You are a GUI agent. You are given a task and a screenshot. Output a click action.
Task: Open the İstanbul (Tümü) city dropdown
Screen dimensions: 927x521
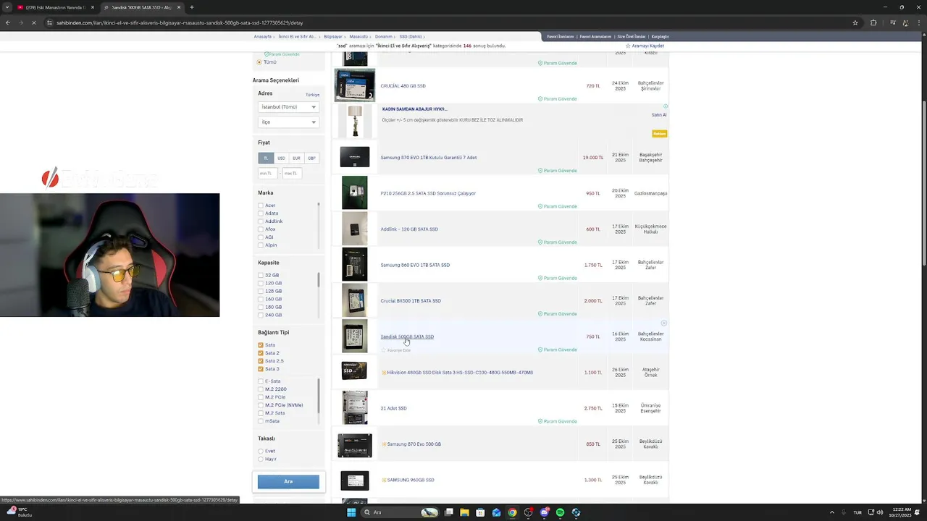point(288,106)
